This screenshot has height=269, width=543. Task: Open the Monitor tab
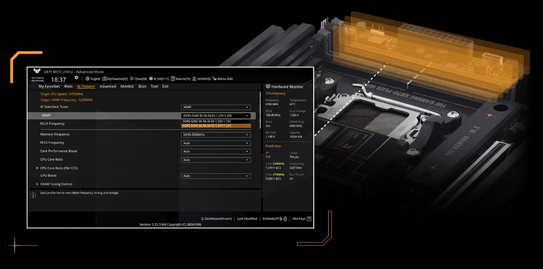click(x=127, y=86)
